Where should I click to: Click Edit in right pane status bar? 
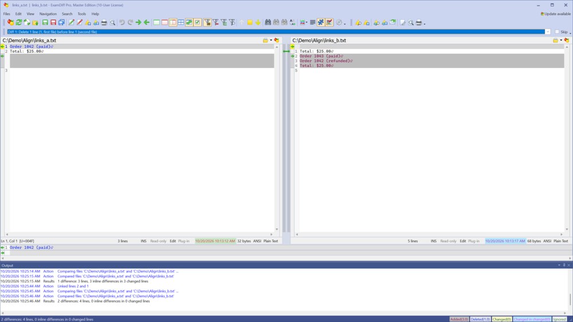click(462, 241)
